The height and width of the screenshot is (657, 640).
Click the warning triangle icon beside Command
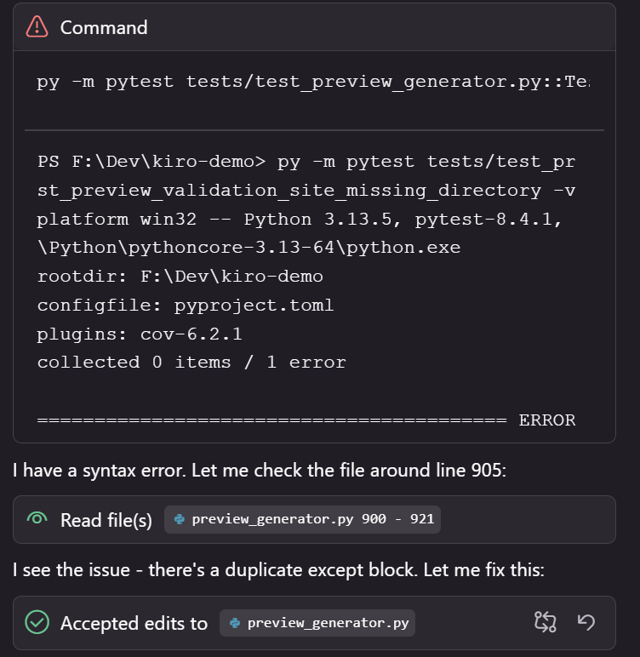click(x=37, y=27)
